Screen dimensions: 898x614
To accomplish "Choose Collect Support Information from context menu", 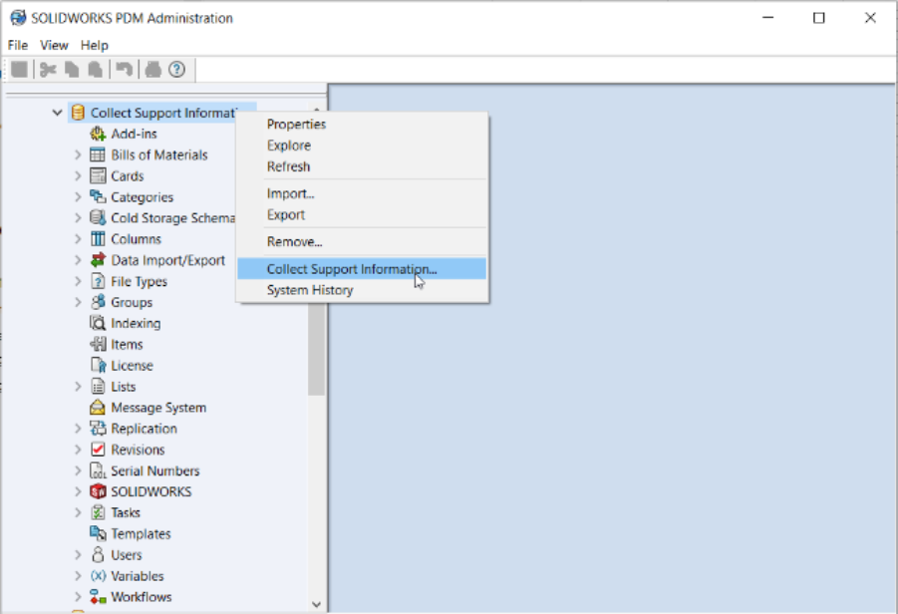I will [351, 269].
